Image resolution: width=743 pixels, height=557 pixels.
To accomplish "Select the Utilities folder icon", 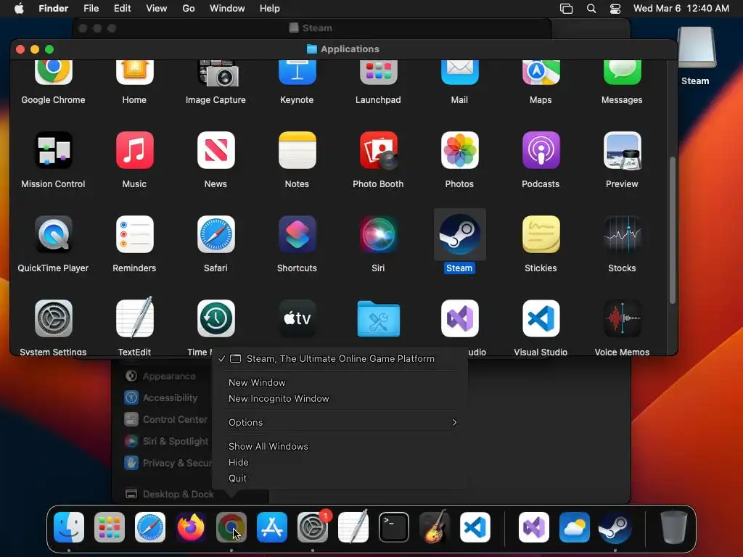I will click(x=378, y=319).
